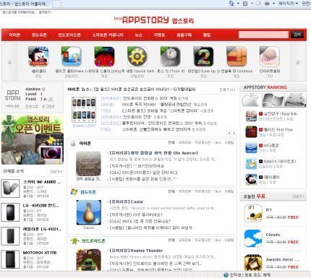311x278 pixels.
Task: Click the FREE price label next to Clouds
Action: [293, 242]
